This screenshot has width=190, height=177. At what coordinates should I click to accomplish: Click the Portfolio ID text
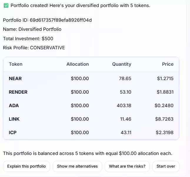(x=47, y=20)
